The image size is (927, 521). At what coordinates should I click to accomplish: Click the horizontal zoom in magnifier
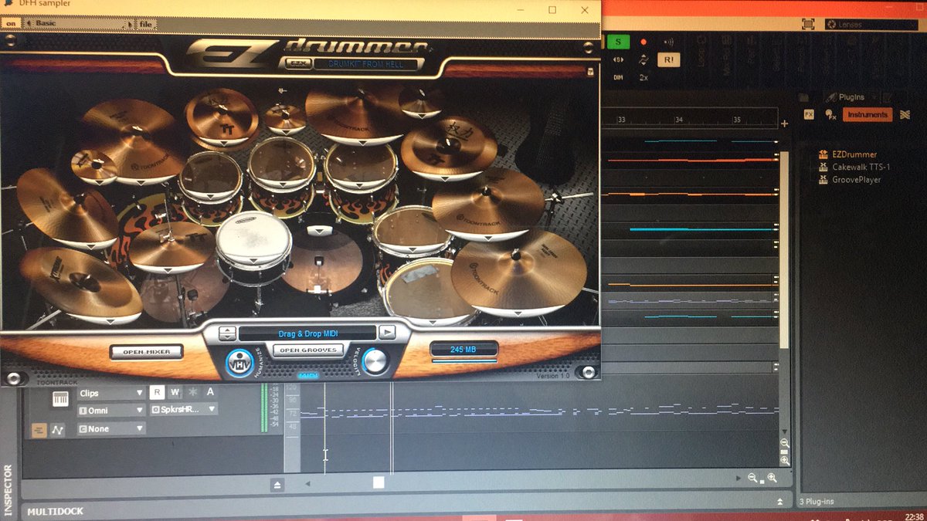pos(772,479)
